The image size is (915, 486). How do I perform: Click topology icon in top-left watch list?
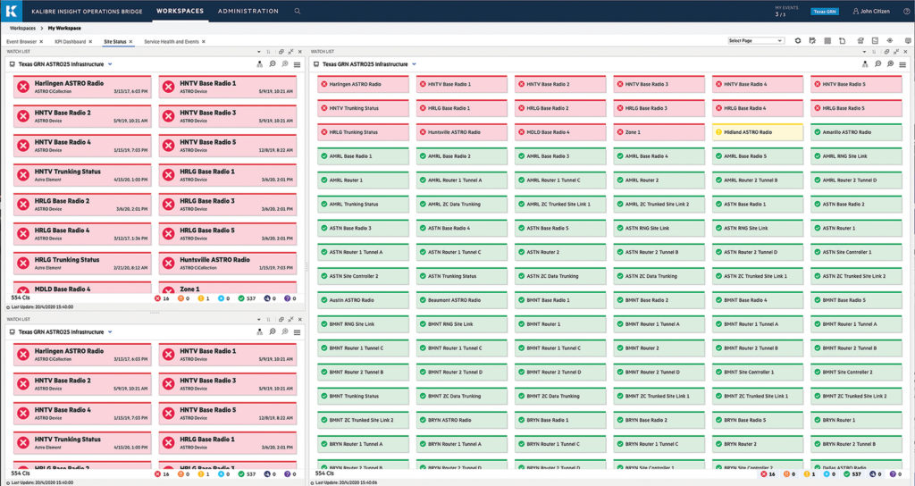click(x=260, y=64)
